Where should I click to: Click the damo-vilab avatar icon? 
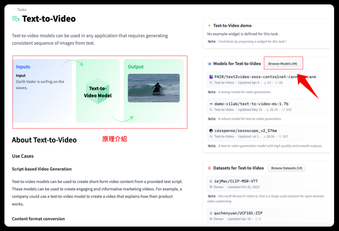point(211,104)
